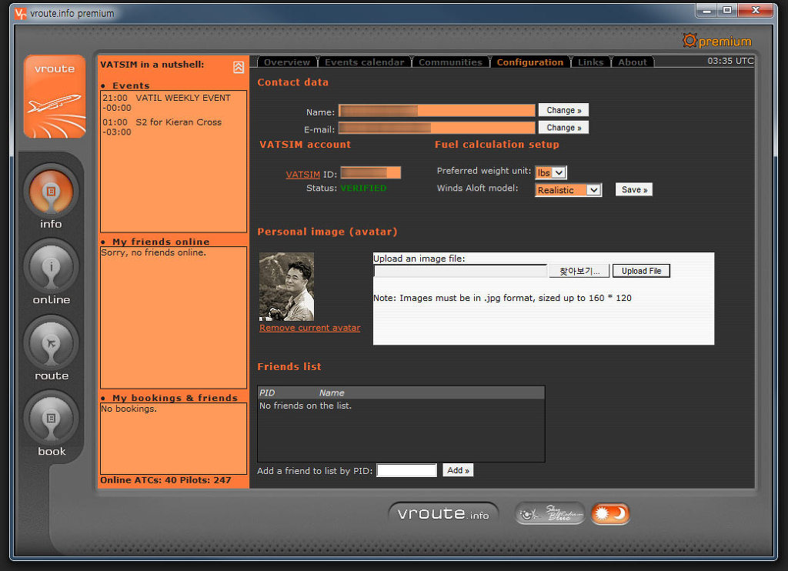Viewport: 788px width, 571px height.
Task: Click the VERIFIED status text
Action: pyautogui.click(x=363, y=188)
